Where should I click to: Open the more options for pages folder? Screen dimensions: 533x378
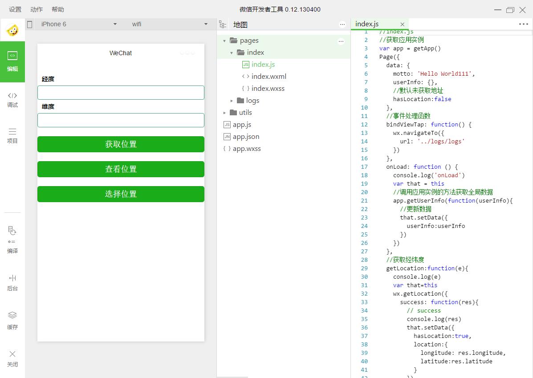[x=341, y=41]
